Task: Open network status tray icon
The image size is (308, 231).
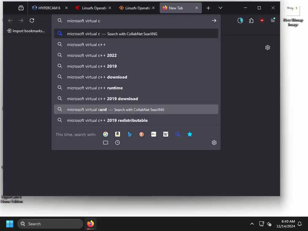Action: tap(261, 224)
